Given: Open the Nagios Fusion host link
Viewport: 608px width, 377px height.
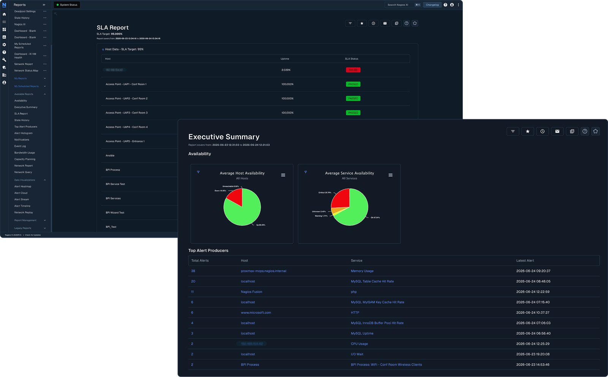Looking at the screenshot, I should 252,292.
